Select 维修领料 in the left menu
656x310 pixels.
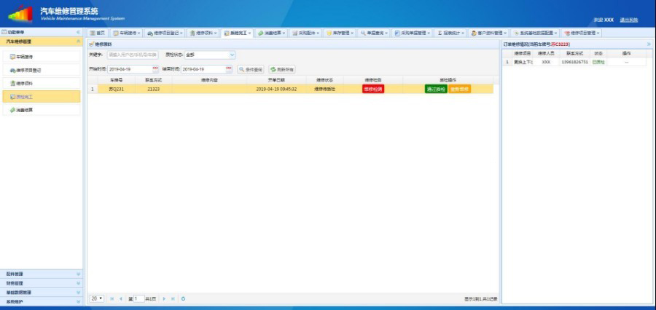[x=25, y=83]
